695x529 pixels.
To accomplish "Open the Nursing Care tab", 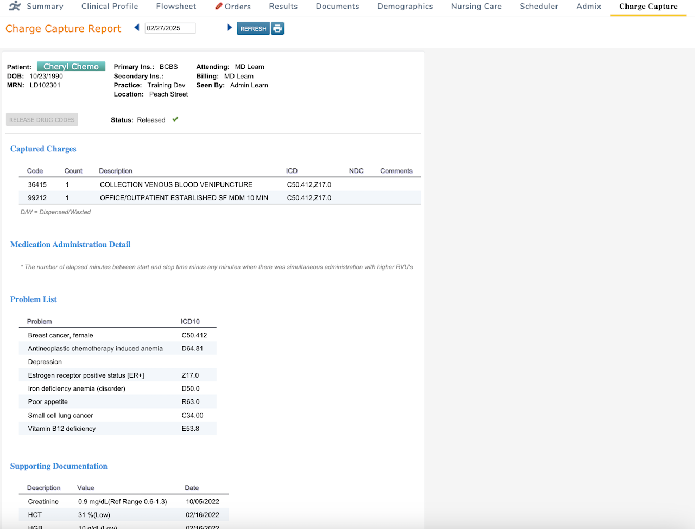I will [x=476, y=6].
